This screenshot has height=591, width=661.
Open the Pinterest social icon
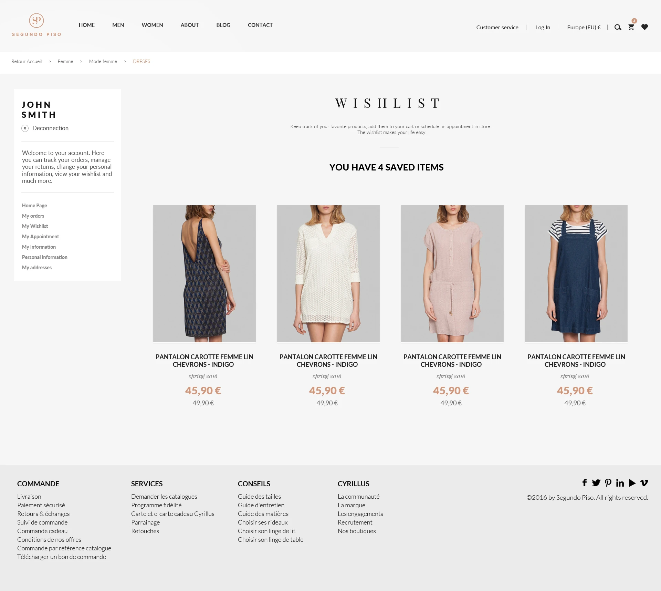click(x=608, y=483)
